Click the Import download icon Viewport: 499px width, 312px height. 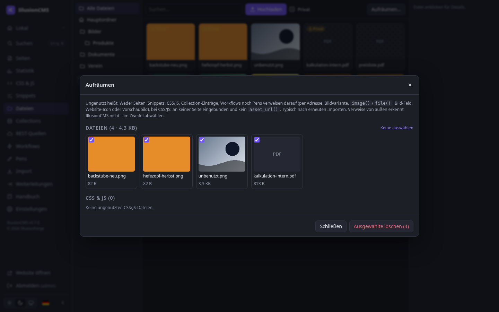[x=10, y=171]
